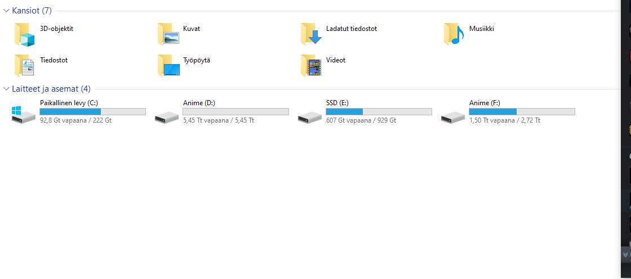The height and width of the screenshot is (279, 631).
Task: Collapse the Kansiot group chevron
Action: click(x=6, y=11)
